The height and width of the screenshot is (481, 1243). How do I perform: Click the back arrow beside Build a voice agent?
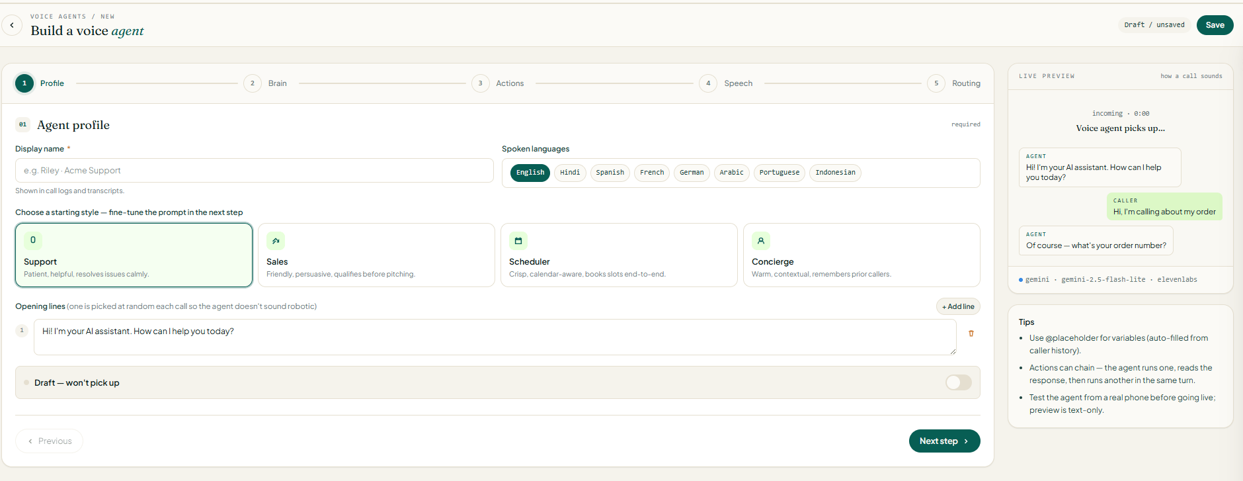click(x=12, y=25)
